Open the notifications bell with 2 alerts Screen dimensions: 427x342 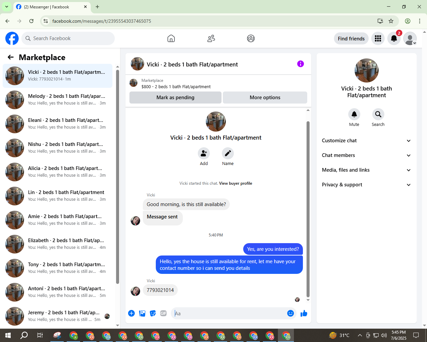(394, 38)
